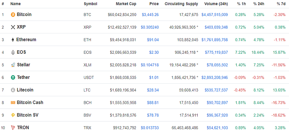The image size is (289, 132).
Task: Click the EOS logo icon
Action: point(13,52)
